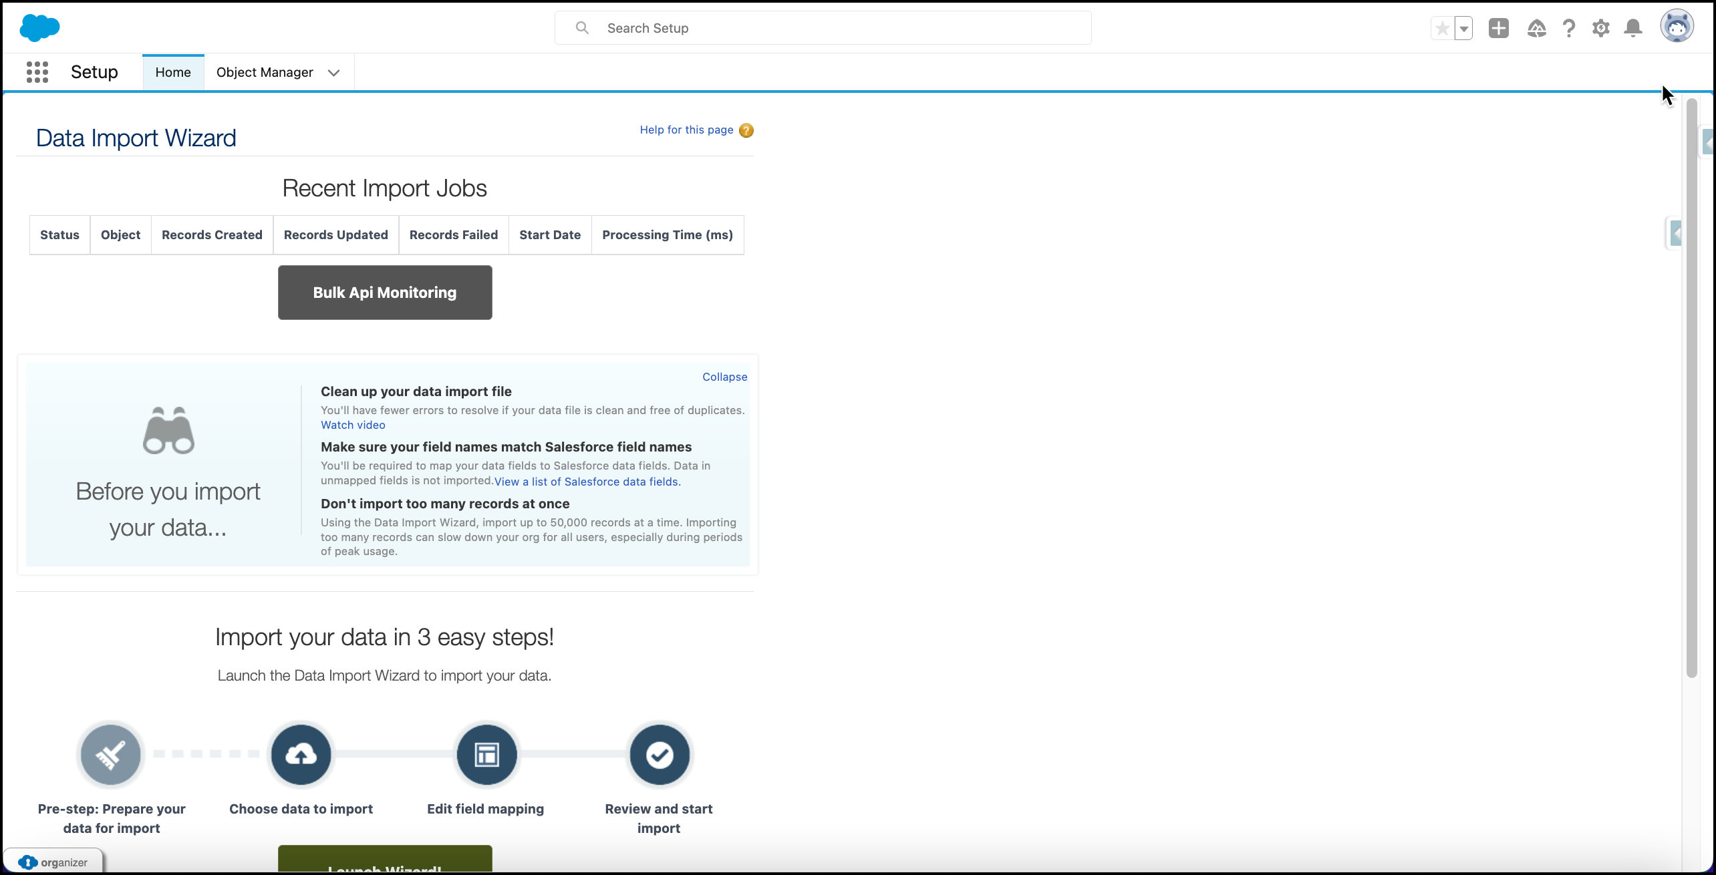The width and height of the screenshot is (1716, 875).
Task: Switch to the Object Manager tab
Action: (265, 72)
